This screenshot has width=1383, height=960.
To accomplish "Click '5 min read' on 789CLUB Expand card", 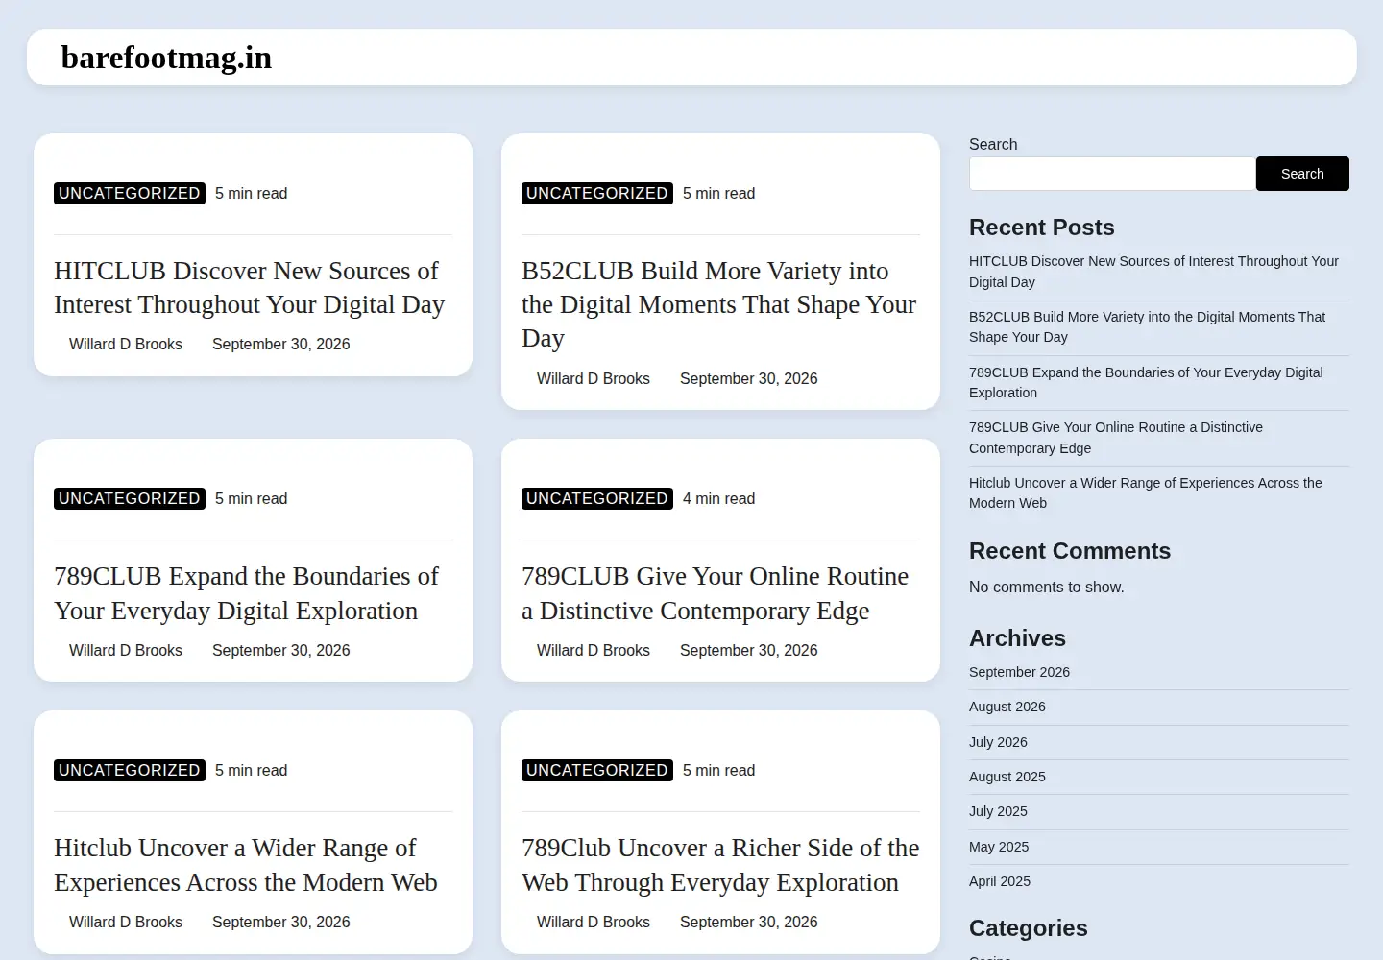I will click(x=251, y=498).
